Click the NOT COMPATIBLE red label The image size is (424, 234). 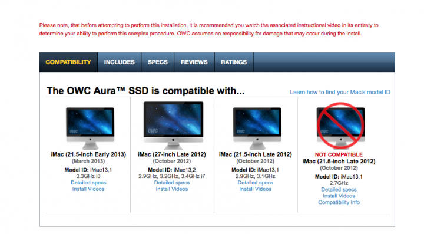coord(339,155)
